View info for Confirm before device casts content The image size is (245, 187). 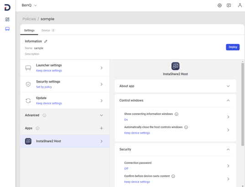[x=173, y=176]
